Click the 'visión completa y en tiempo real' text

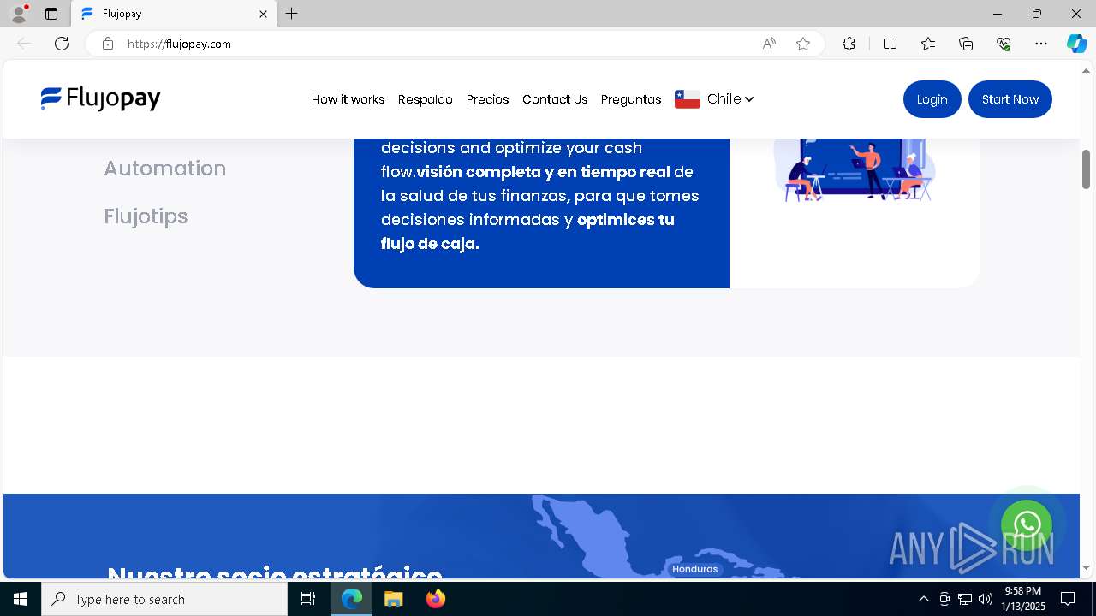click(543, 172)
